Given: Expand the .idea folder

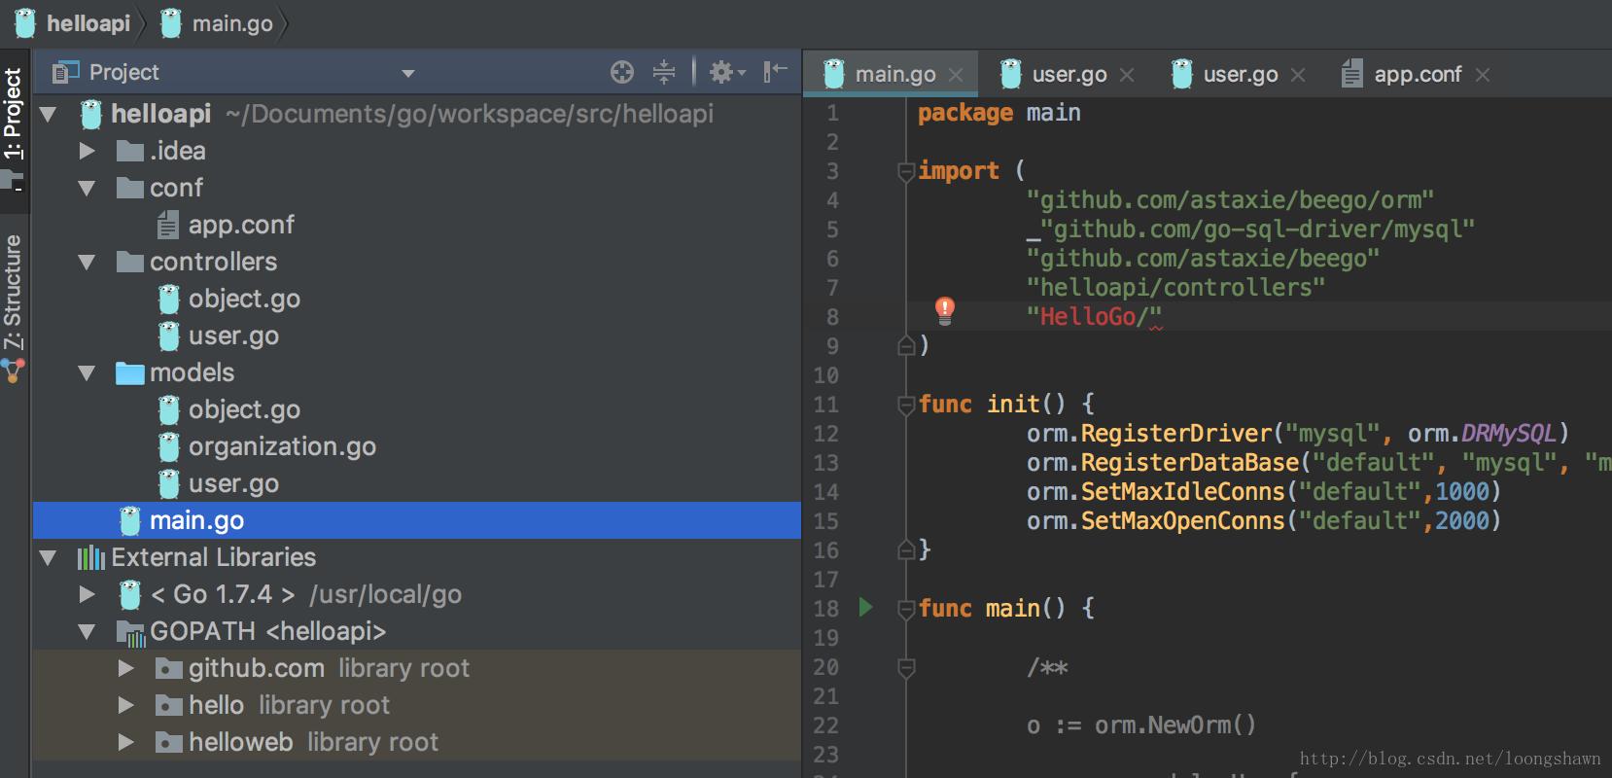Looking at the screenshot, I should [88, 151].
